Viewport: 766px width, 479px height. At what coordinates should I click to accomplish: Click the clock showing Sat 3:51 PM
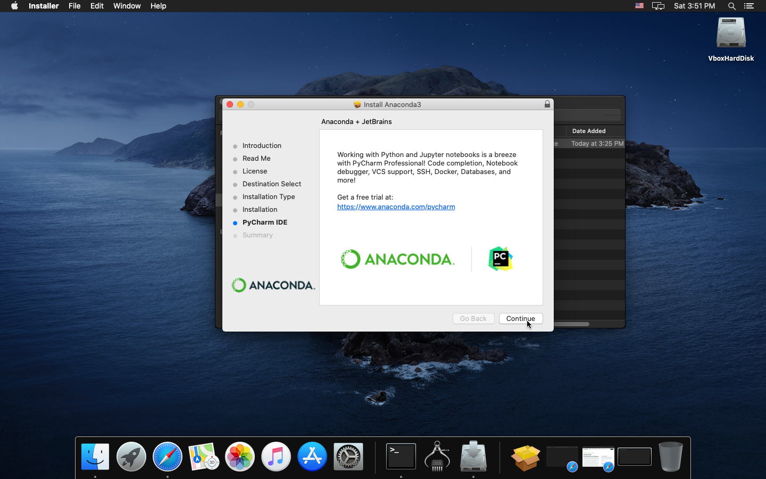click(694, 6)
